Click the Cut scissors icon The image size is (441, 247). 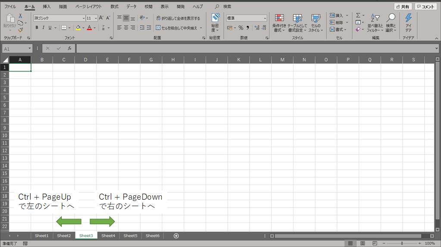[x=20, y=15]
